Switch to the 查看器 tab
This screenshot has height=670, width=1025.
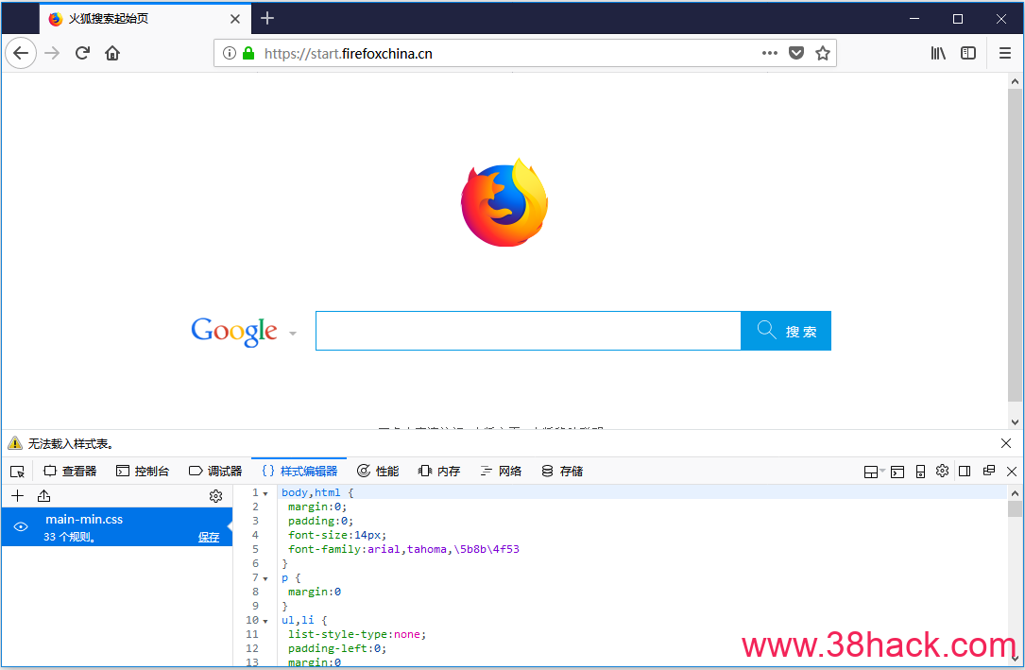coord(70,472)
